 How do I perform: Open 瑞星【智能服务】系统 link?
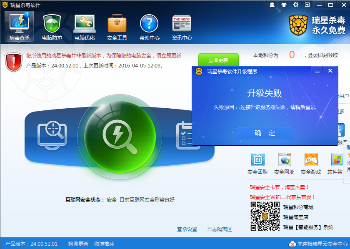(x=308, y=227)
